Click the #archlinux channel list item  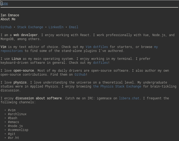click(17, 114)
